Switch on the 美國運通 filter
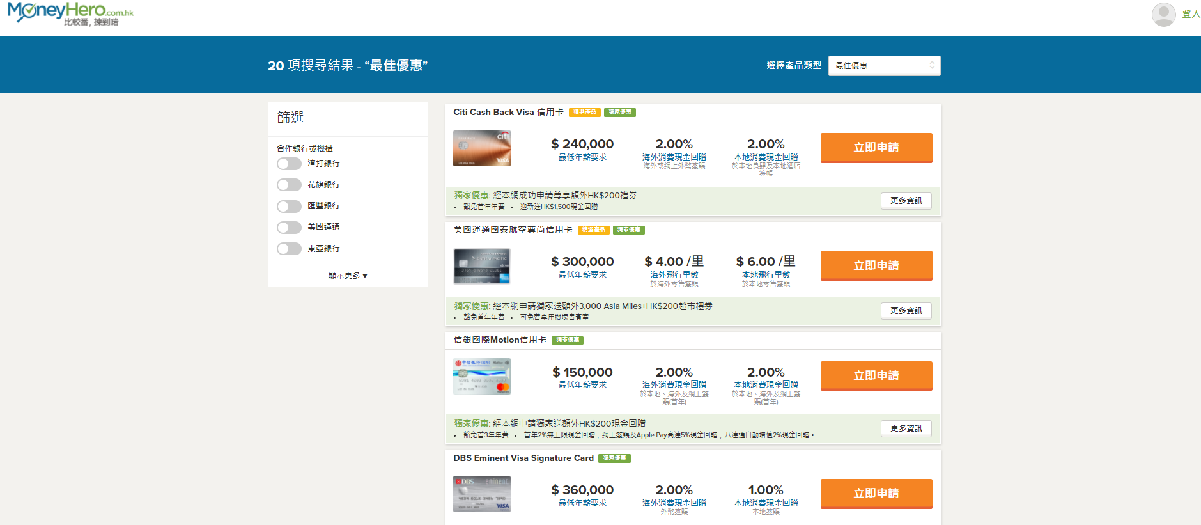This screenshot has width=1201, height=525. (x=289, y=227)
